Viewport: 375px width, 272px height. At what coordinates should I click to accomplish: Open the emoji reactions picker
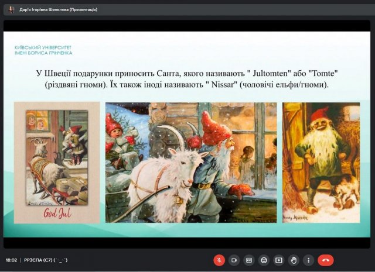(264, 260)
